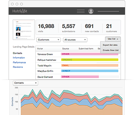Select Export list data menu option

pos(110,45)
